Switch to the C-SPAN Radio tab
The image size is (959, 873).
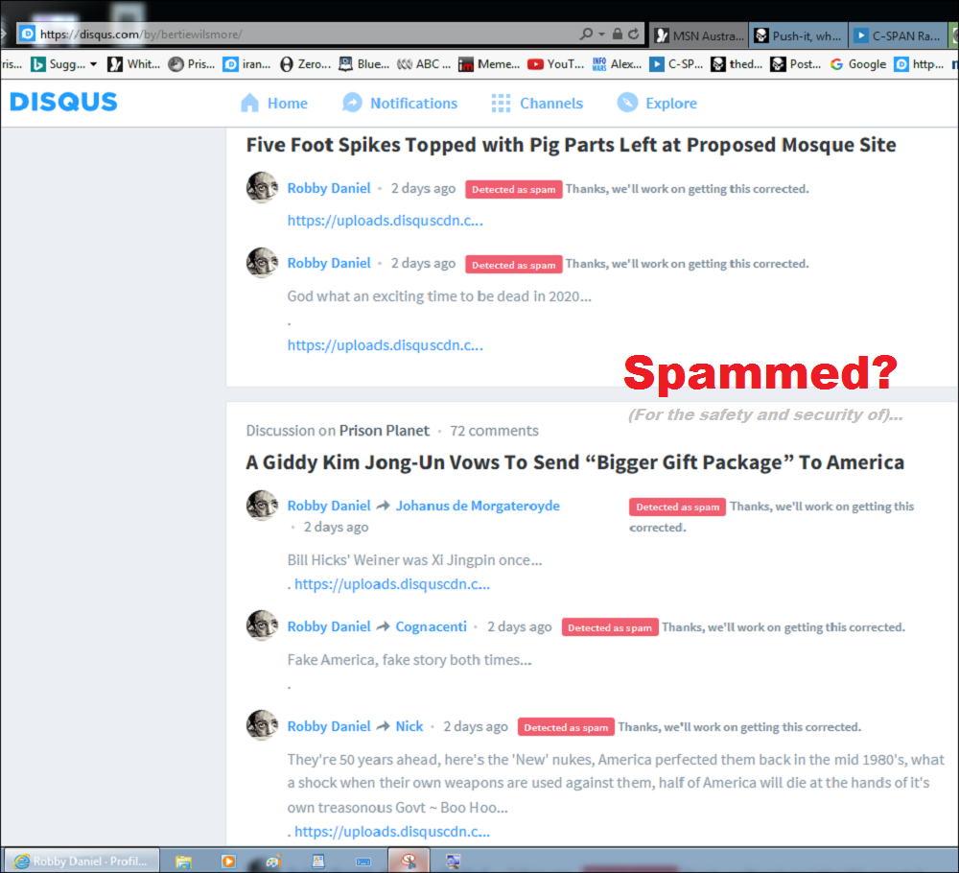point(898,35)
